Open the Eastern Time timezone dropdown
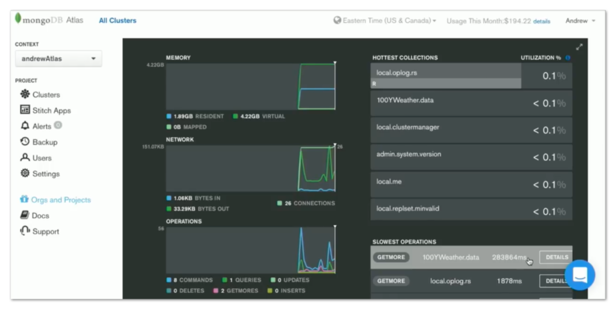 385,20
